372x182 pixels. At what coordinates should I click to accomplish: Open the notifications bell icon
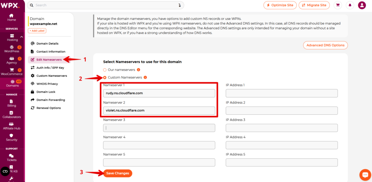tap(350, 5)
